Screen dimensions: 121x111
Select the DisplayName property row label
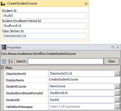pyautogui.click(x=15, y=80)
